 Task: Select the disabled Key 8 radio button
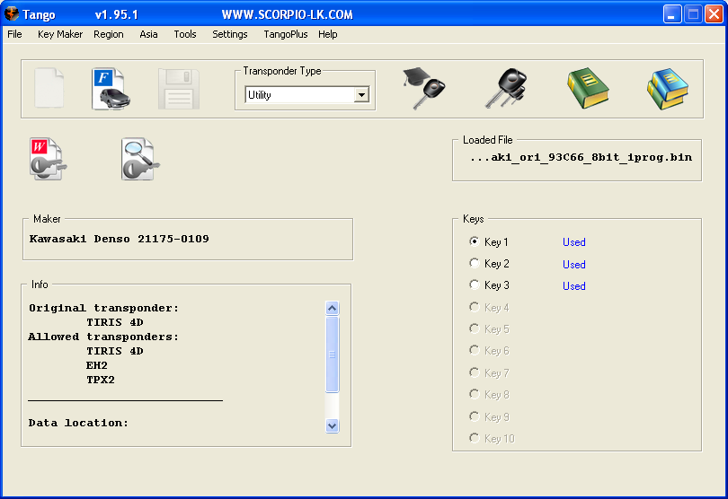pyautogui.click(x=474, y=394)
